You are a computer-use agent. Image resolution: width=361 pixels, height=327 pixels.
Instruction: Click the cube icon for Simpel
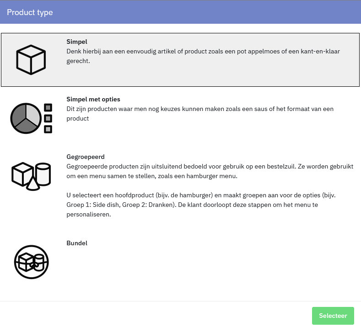(31, 59)
